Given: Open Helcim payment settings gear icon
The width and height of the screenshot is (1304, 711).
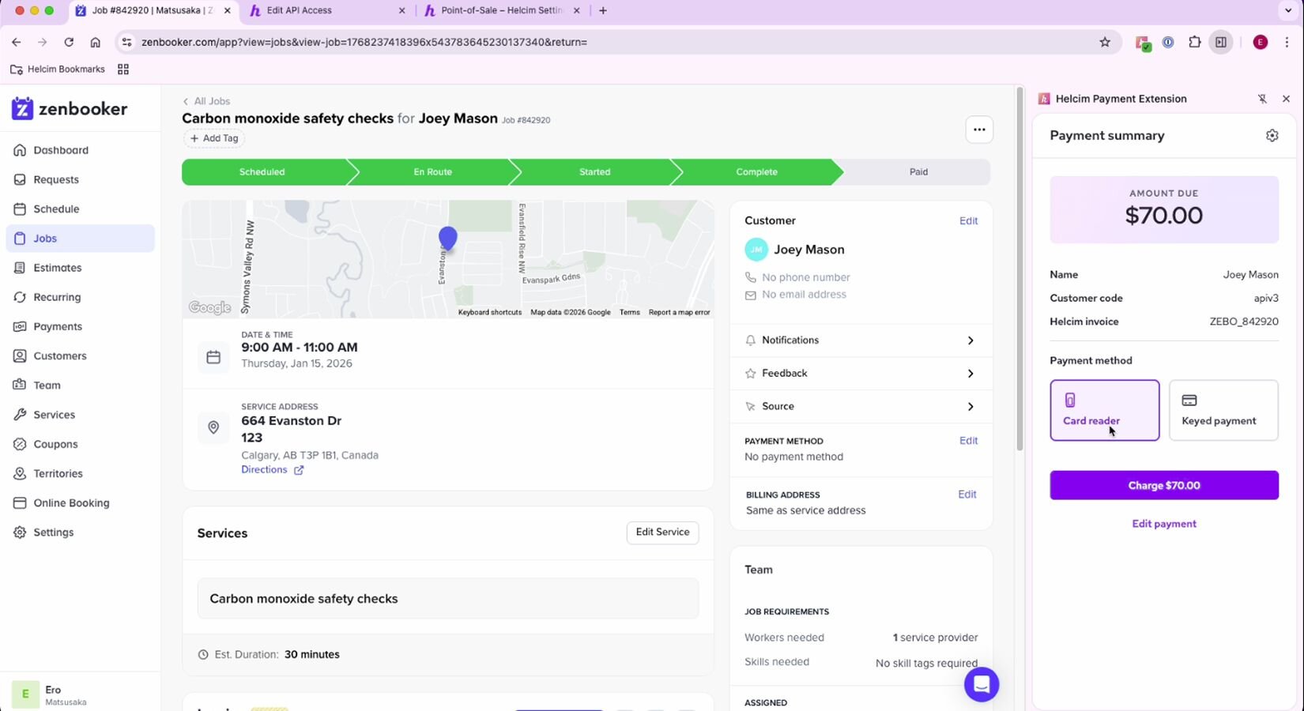Looking at the screenshot, I should [1272, 136].
